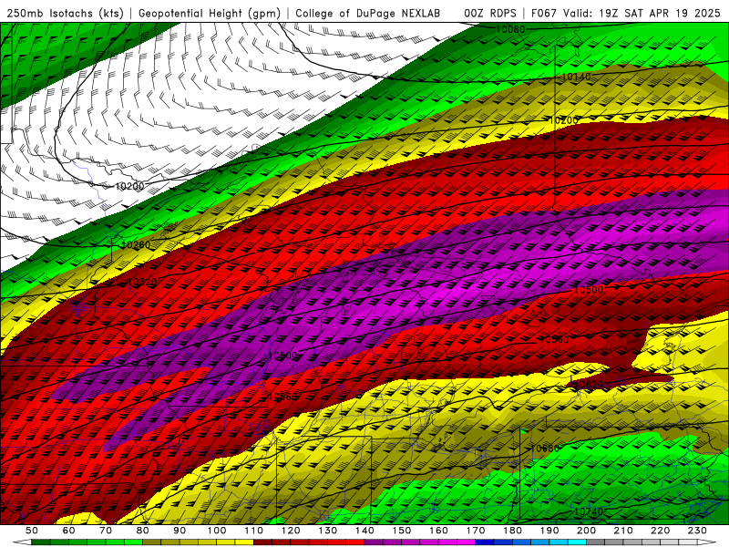
Task: Select the 180 value on the color scale
Action: click(512, 531)
